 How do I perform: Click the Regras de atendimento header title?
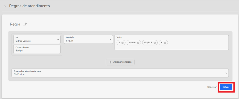(x=29, y=6)
